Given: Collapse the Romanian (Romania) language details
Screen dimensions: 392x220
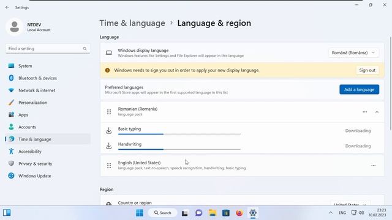Looking at the screenshot, I should pos(377,112).
